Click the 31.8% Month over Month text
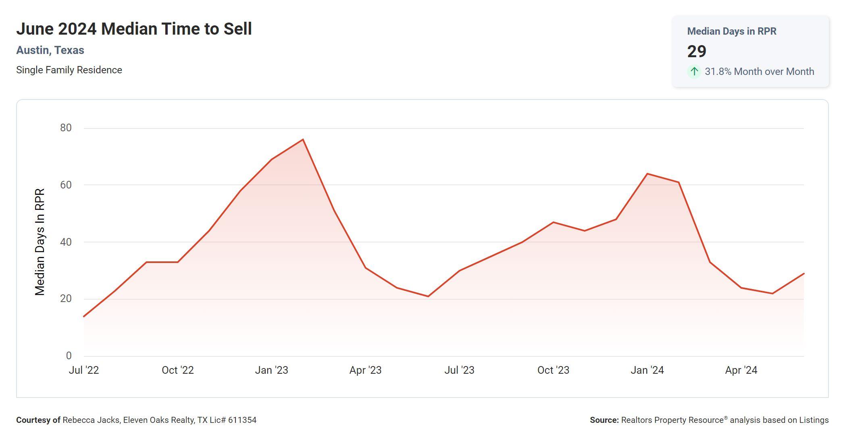Image resolution: width=845 pixels, height=443 pixels. click(x=759, y=72)
